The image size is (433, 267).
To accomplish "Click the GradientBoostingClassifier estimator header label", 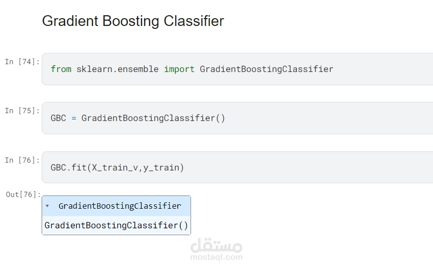I will pyautogui.click(x=120, y=206).
